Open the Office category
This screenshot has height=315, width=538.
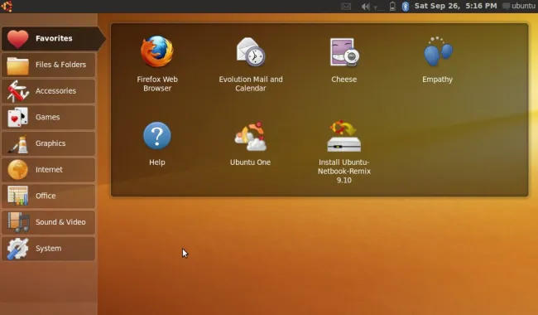pyautogui.click(x=48, y=196)
